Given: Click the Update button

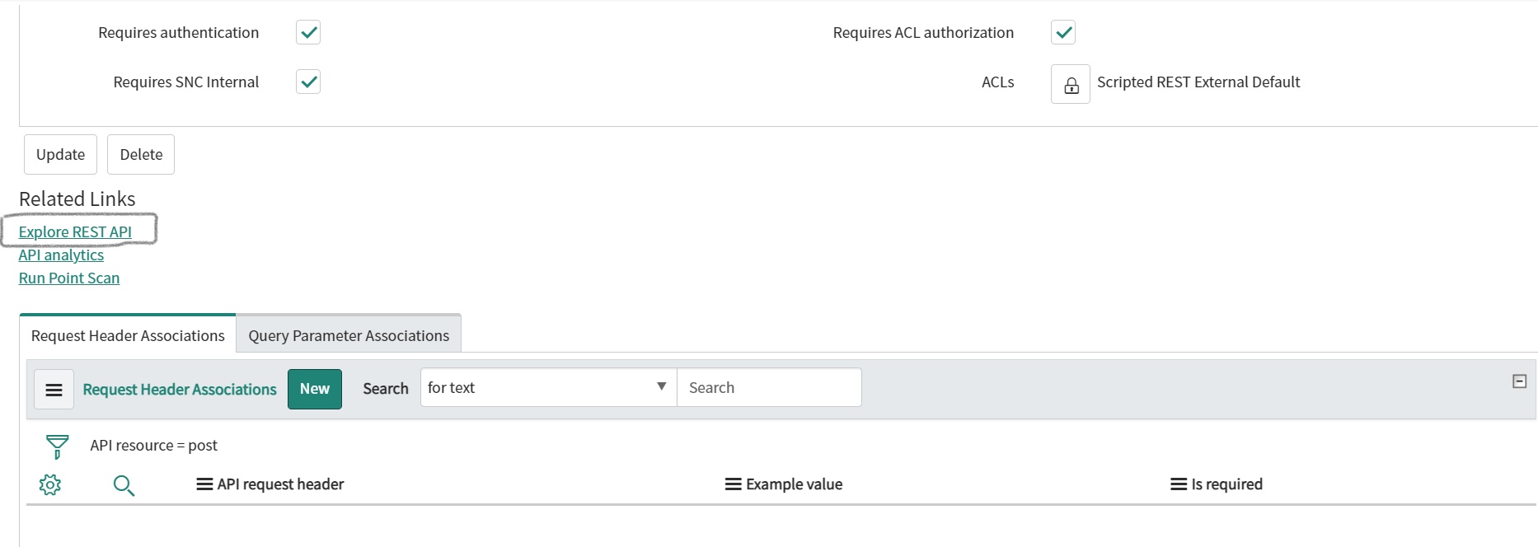Looking at the screenshot, I should coord(60,154).
